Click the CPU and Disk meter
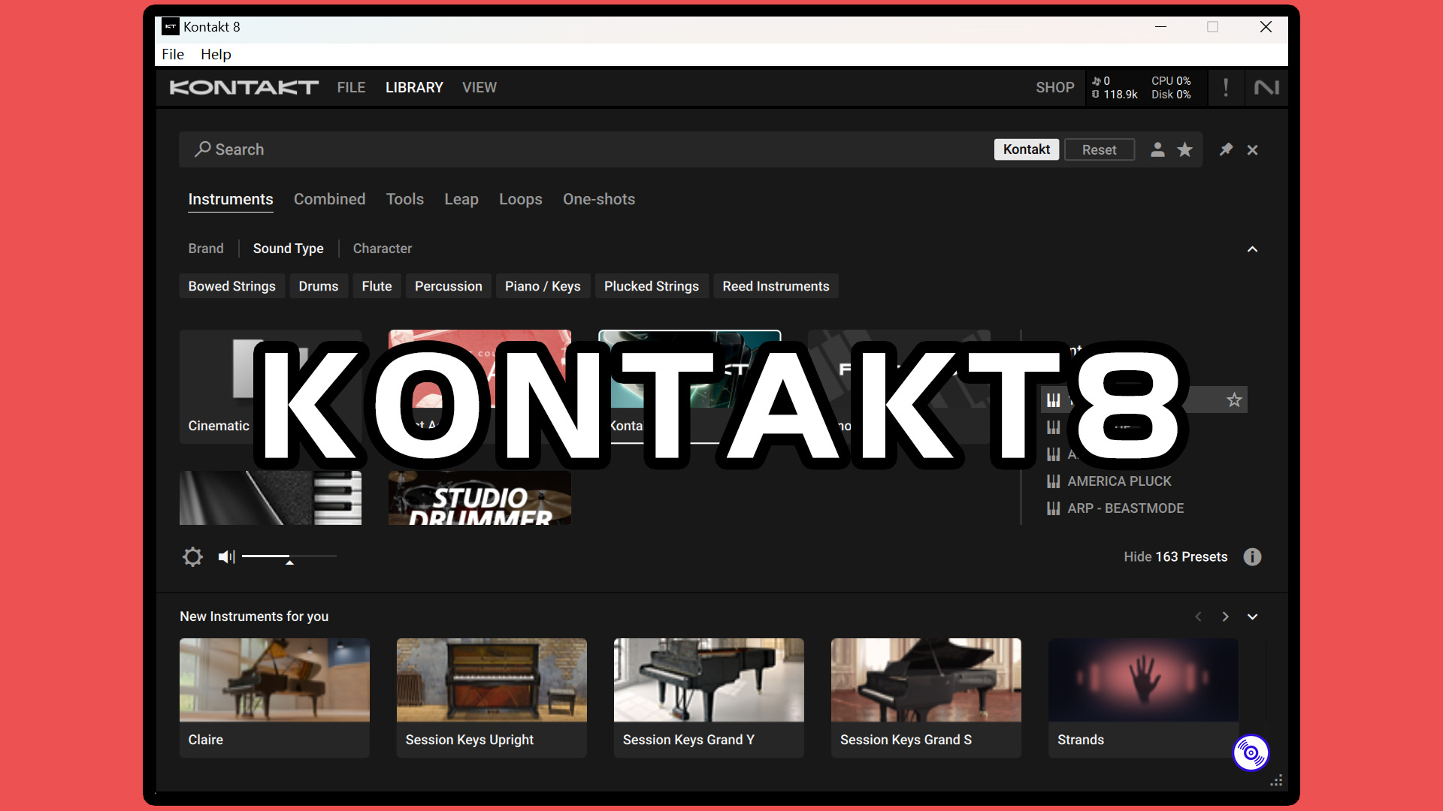The image size is (1443, 811). pos(1171,88)
